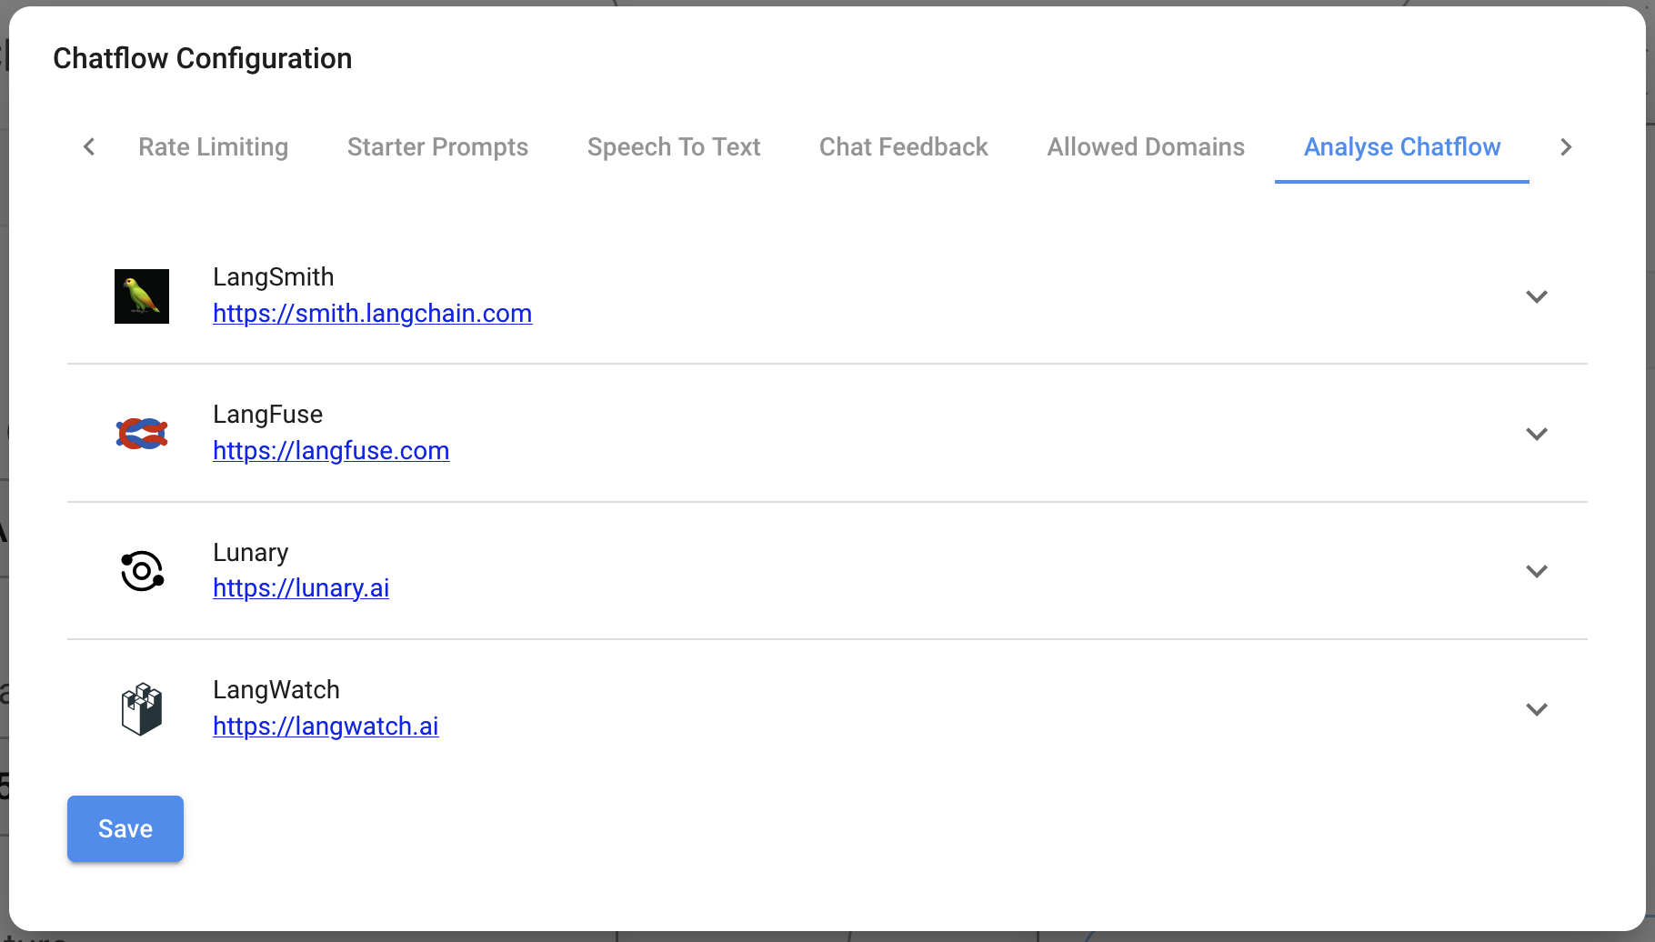
Task: Click the right arrow to reveal more tabs
Action: [1566, 146]
